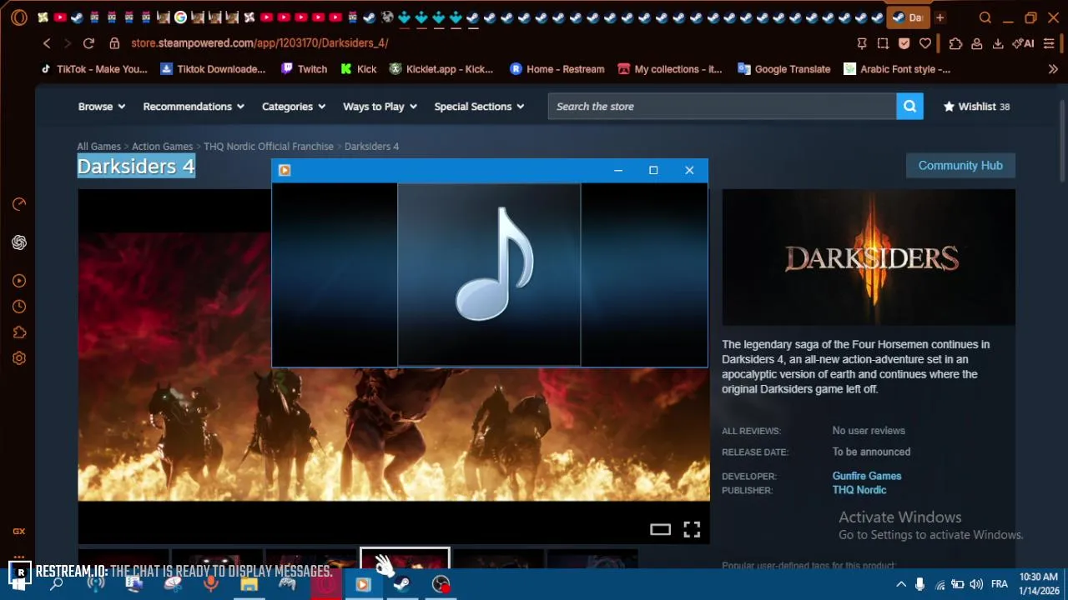Open developer Gunfire Games link
This screenshot has height=600, width=1068.
click(867, 476)
